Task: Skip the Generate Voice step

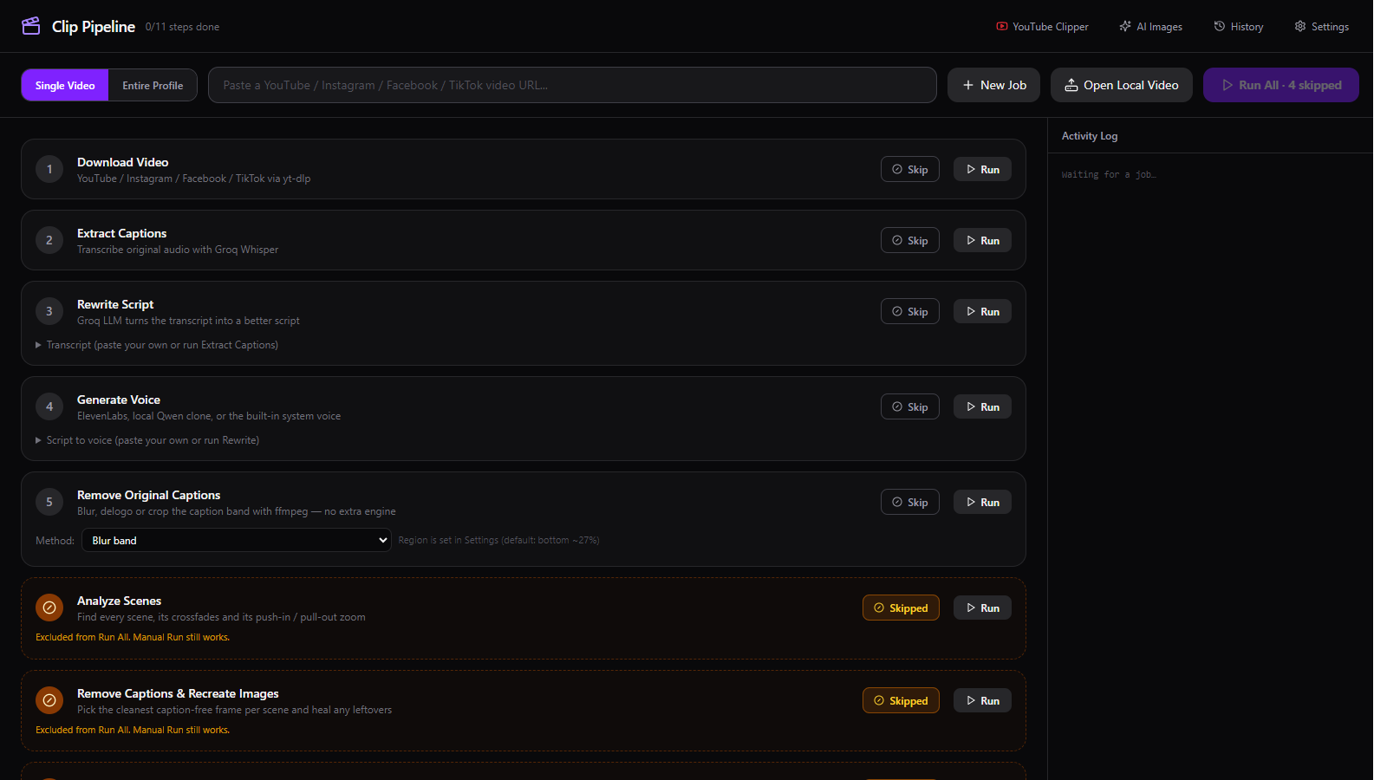Action: pos(910,406)
